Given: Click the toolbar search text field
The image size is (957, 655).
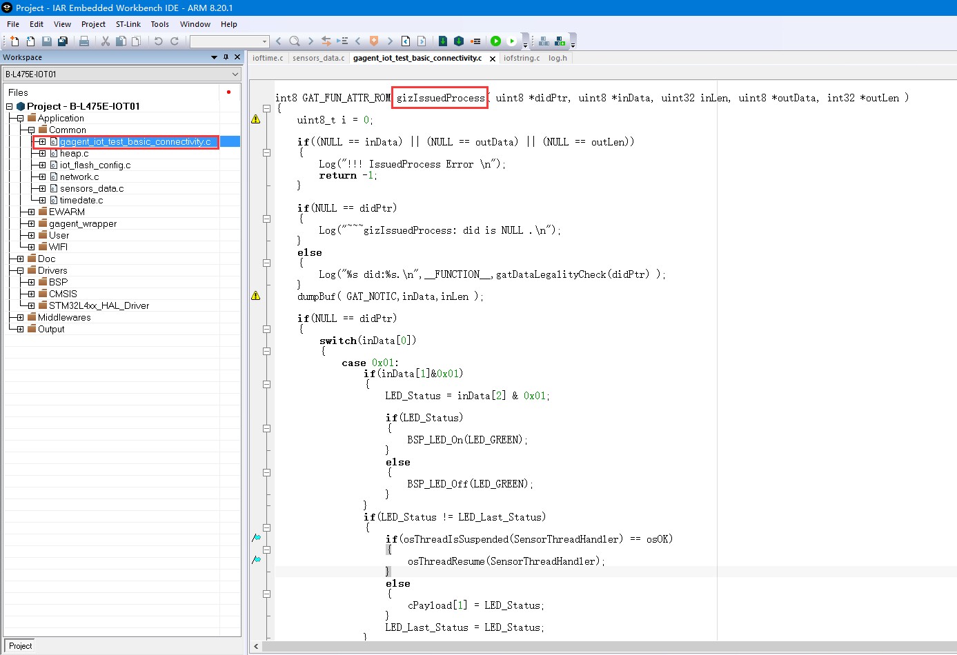Looking at the screenshot, I should tap(225, 41).
